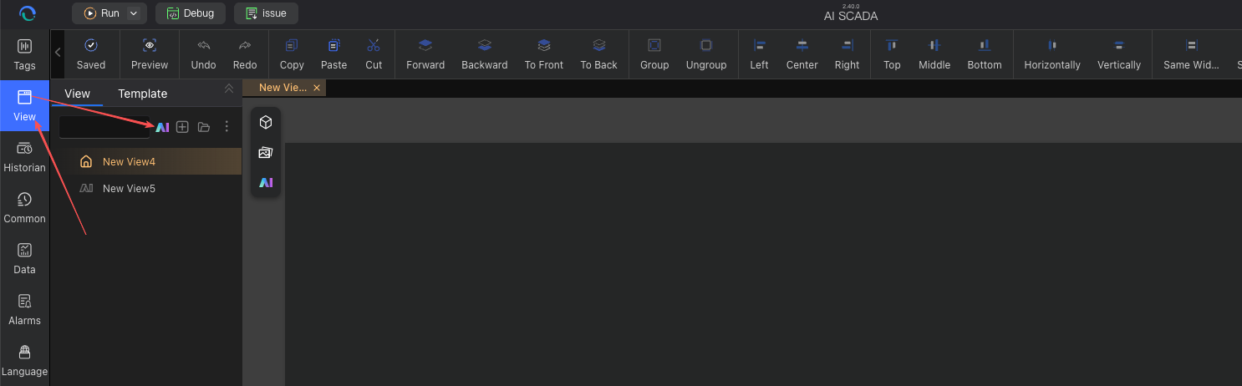1242x386 pixels.
Task: Collapse the toolbar with left chevron
Action: coord(58,52)
